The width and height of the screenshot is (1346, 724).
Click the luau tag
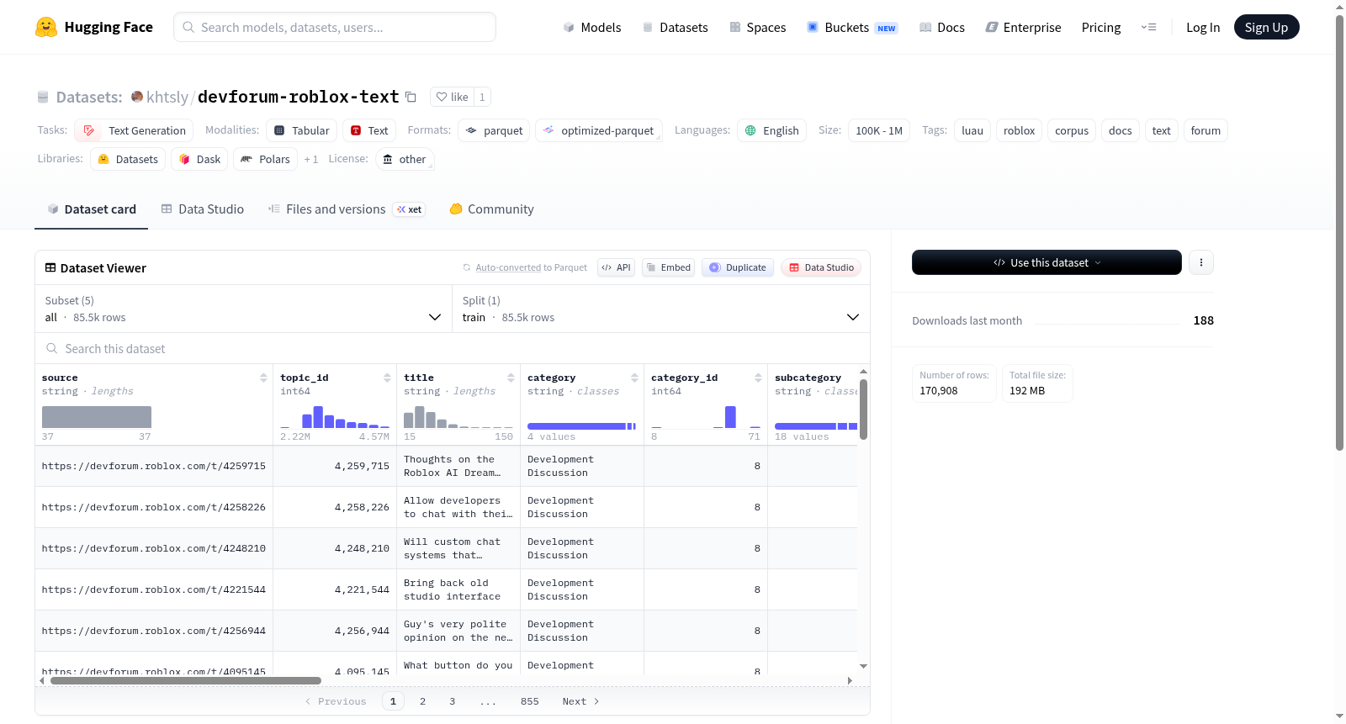tap(972, 130)
